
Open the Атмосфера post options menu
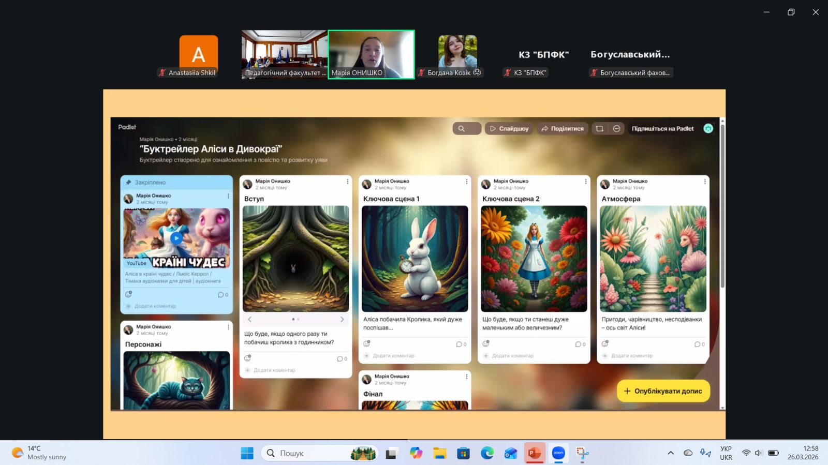tap(704, 182)
